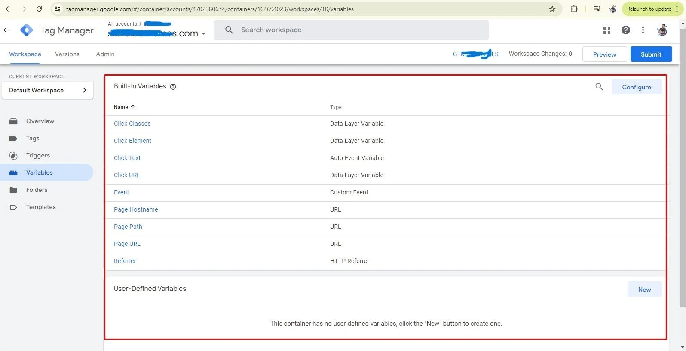Select Variables in the sidebar
Image resolution: width=686 pixels, height=351 pixels.
click(x=46, y=172)
